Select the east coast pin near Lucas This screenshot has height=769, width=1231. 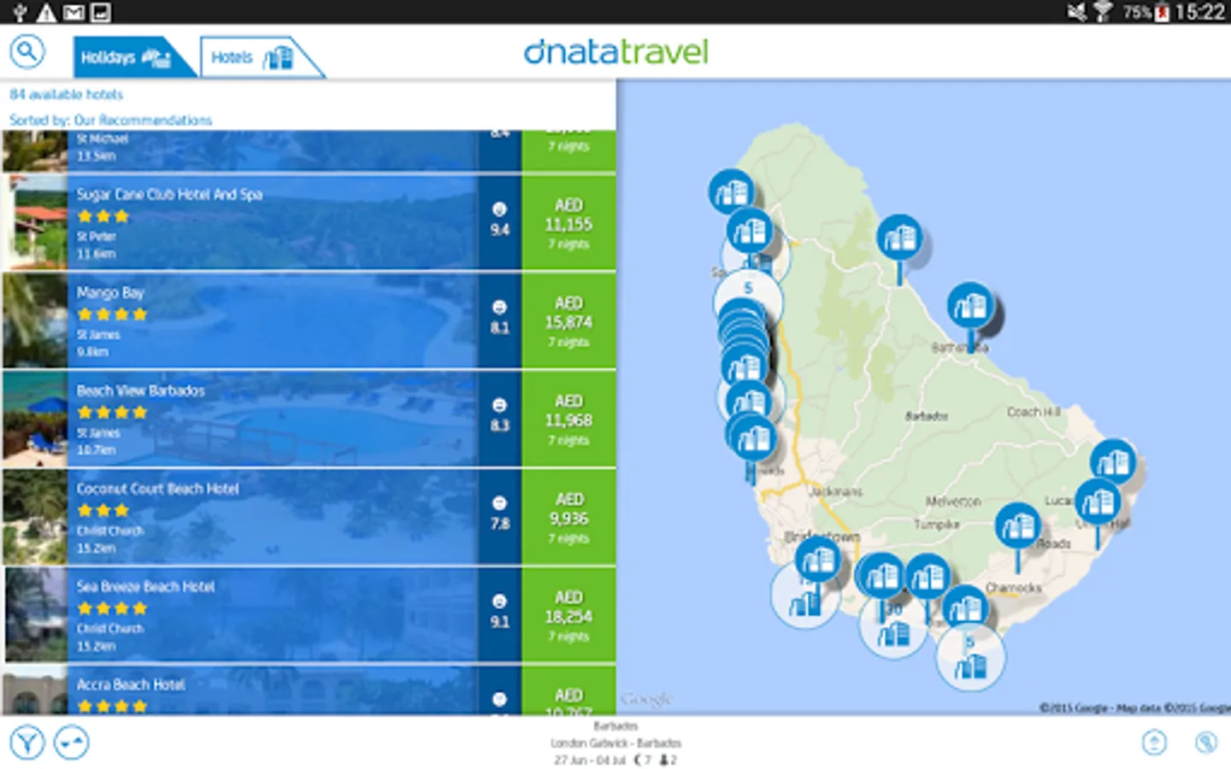(x=1098, y=502)
